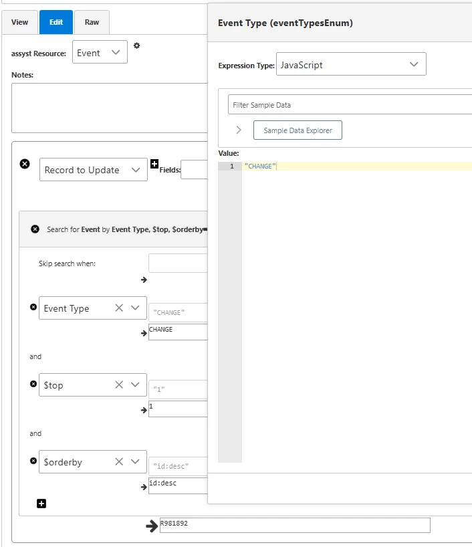Screen dimensions: 472x547
Task: Focus the Filter Sample Data field
Action: tap(350, 104)
